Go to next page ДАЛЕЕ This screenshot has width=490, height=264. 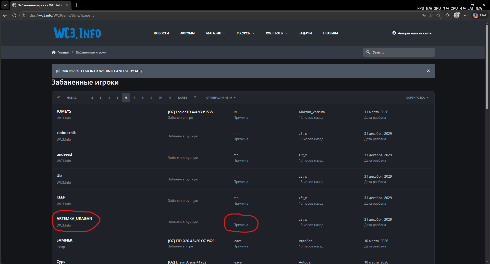pyautogui.click(x=182, y=98)
